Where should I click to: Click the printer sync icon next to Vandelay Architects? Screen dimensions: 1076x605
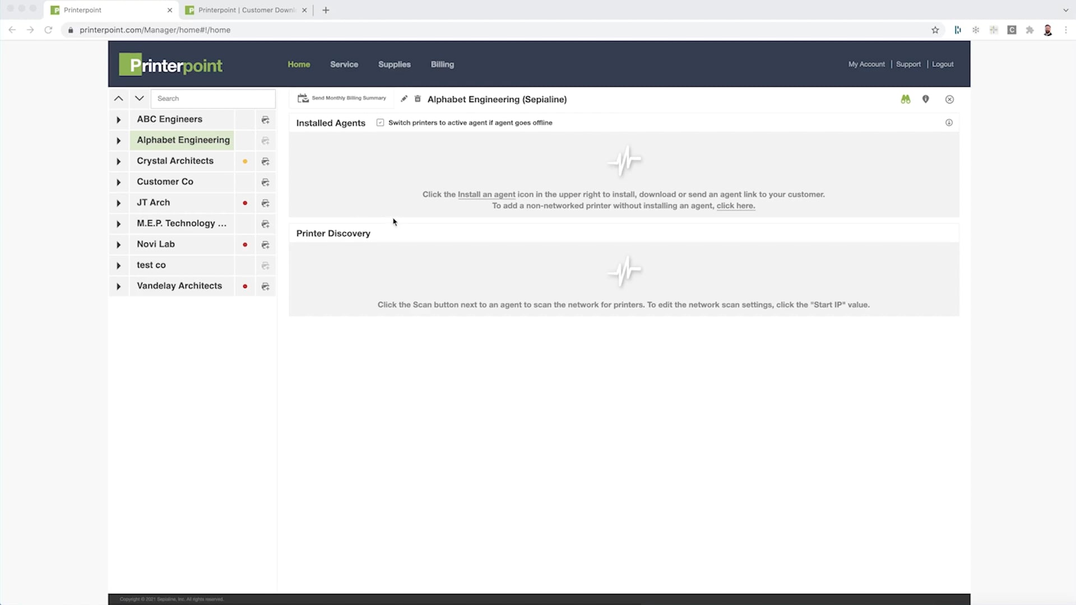pos(265,286)
